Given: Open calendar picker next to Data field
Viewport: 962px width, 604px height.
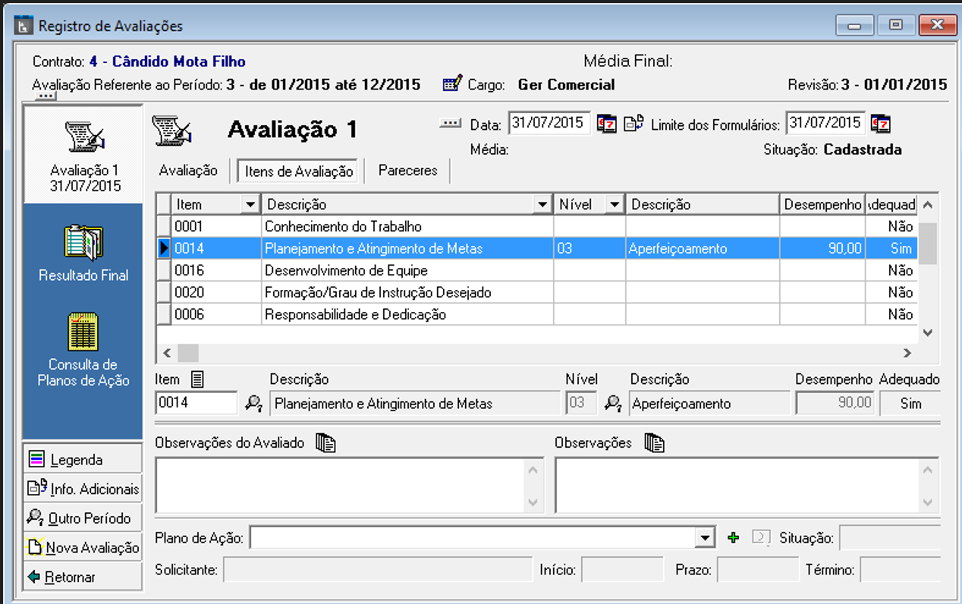Looking at the screenshot, I should click(606, 124).
